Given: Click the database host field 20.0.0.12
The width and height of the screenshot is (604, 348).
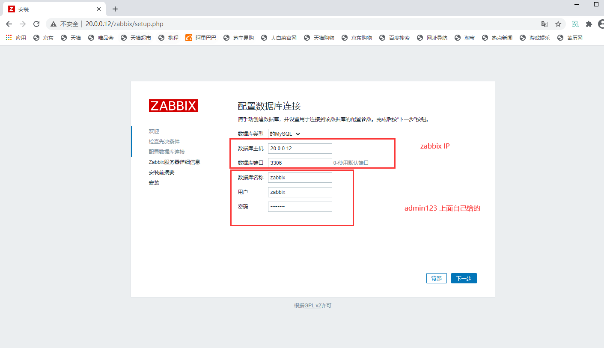Looking at the screenshot, I should click(x=300, y=149).
